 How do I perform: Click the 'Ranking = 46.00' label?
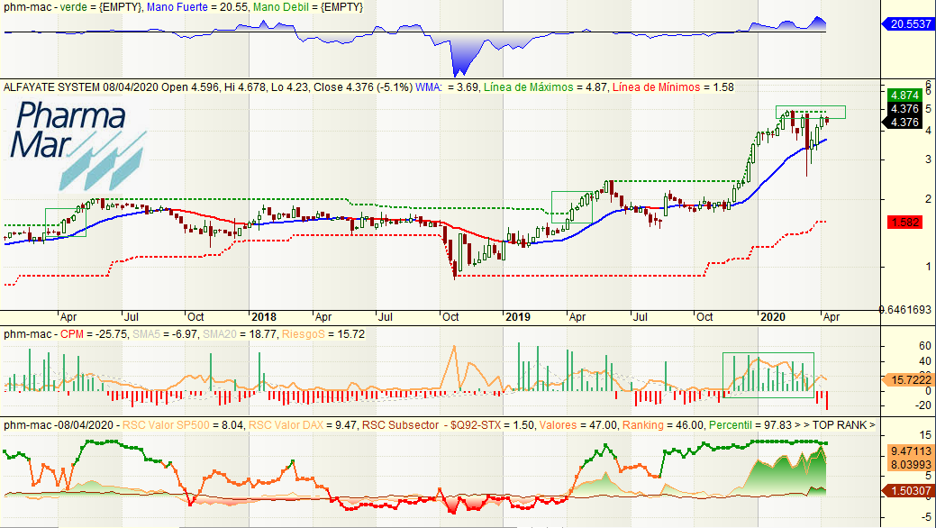(x=663, y=425)
